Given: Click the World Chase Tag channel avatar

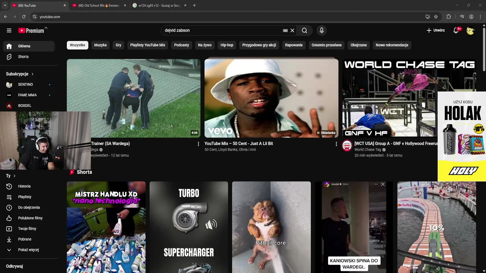Looking at the screenshot, I should 347,146.
